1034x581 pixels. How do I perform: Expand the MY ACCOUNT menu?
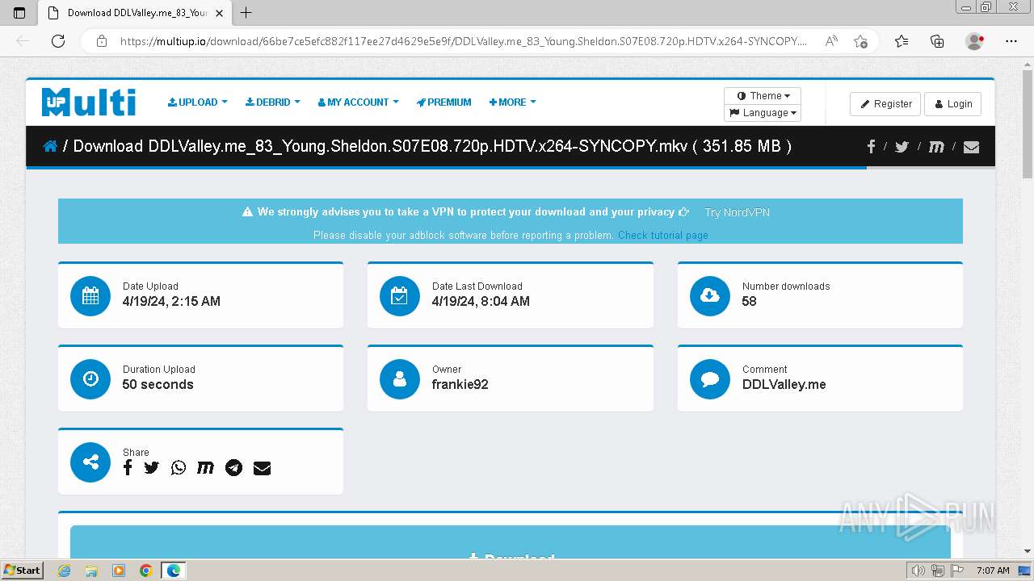[x=358, y=102]
